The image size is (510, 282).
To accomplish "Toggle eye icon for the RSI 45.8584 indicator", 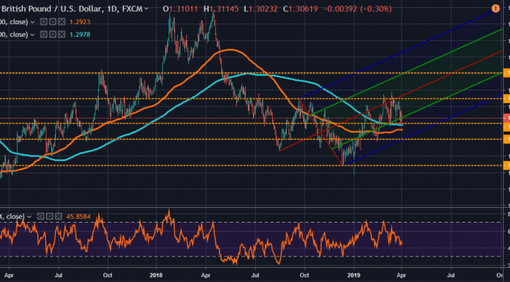I will tap(40, 216).
